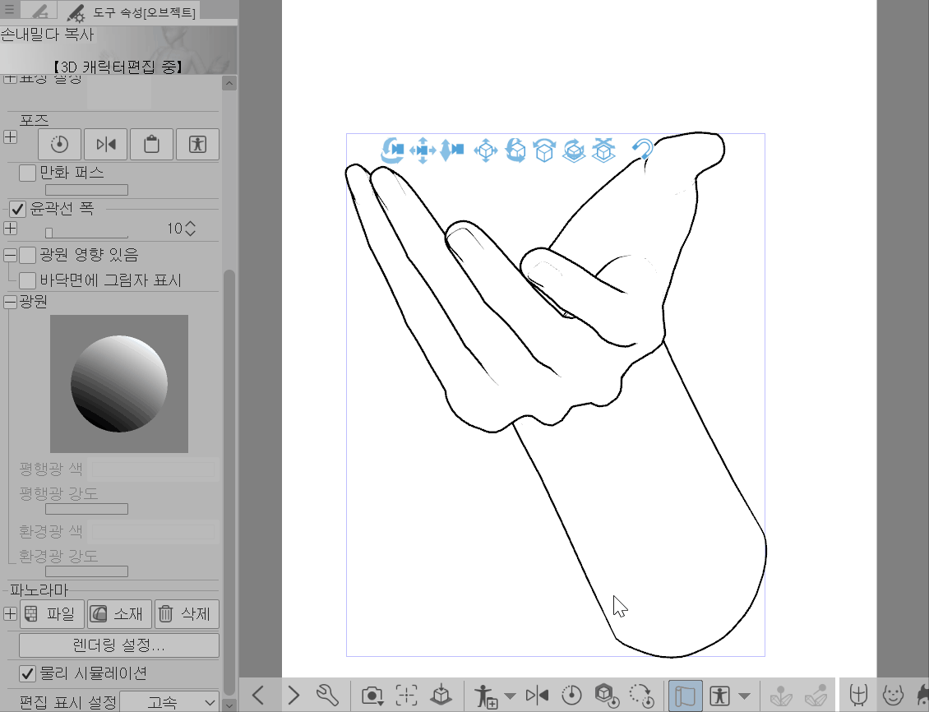Switch to the sub tool detail tab icon
Screen dimensions: 929x712
(x=39, y=10)
